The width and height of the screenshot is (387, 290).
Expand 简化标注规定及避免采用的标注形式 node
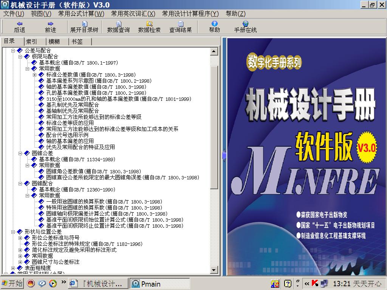pos(20,250)
